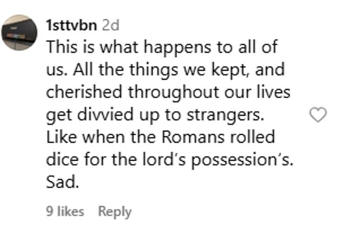
Task: Reply to the 1sttvbn comment
Action: click(114, 212)
